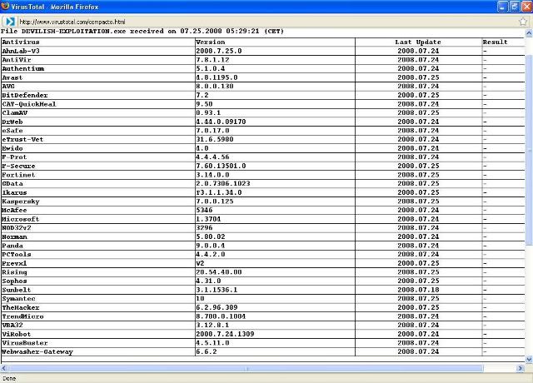Select the Avast row name
Viewport: 533px width, 383px height.
(x=12, y=77)
